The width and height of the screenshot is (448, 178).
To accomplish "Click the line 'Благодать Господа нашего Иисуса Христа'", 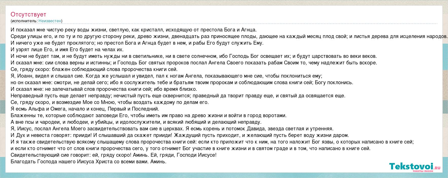I will coord(88,162).
